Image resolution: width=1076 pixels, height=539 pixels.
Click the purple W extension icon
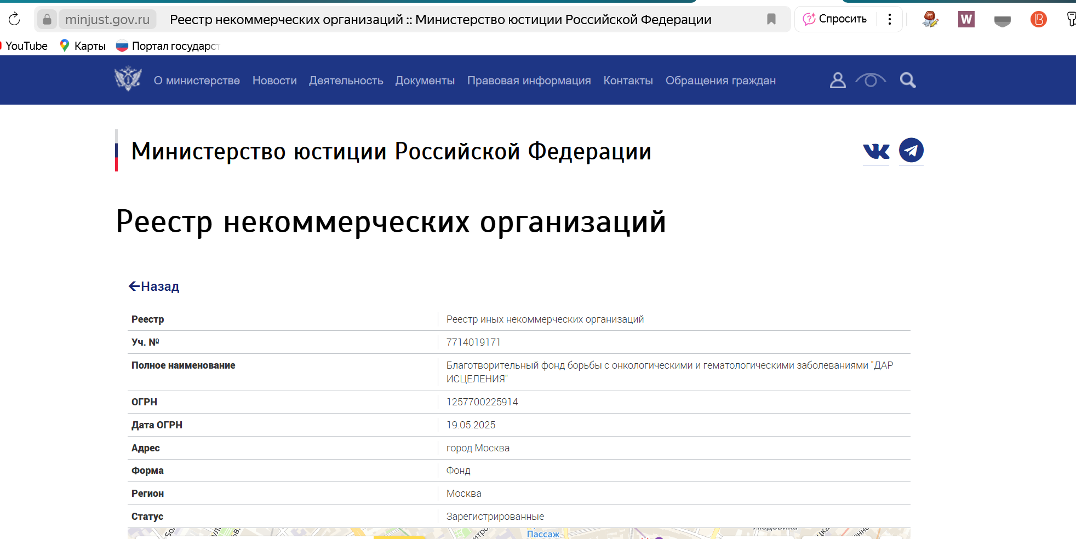tap(966, 20)
